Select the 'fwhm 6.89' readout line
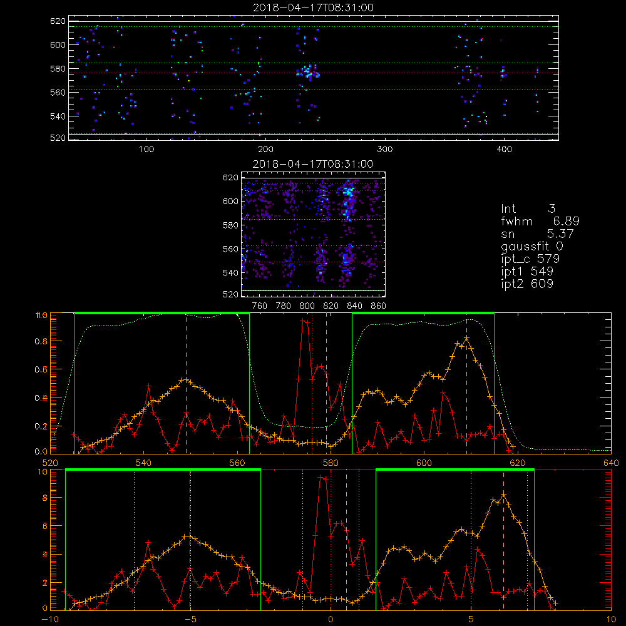The image size is (626, 626). tap(540, 221)
